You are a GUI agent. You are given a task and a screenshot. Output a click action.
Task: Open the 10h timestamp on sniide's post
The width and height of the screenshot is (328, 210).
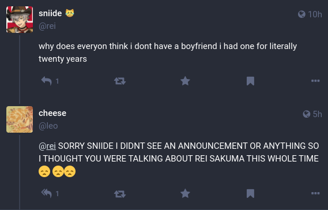315,14
